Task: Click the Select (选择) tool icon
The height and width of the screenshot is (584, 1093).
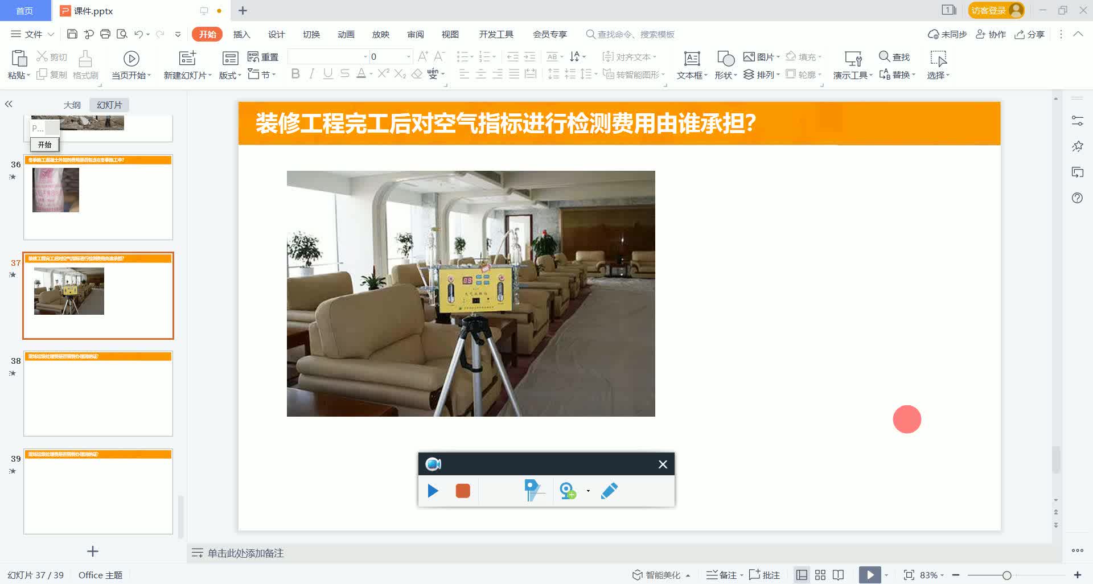Action: pos(938,58)
